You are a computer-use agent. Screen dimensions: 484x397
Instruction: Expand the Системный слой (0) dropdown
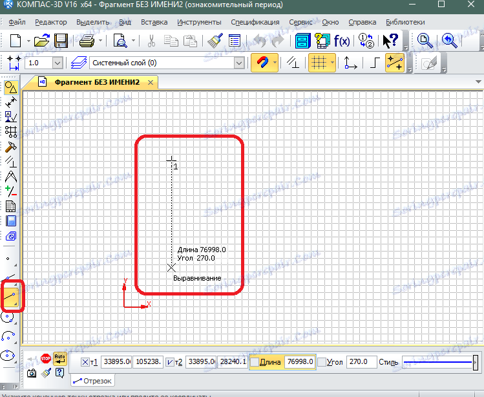[239, 63]
